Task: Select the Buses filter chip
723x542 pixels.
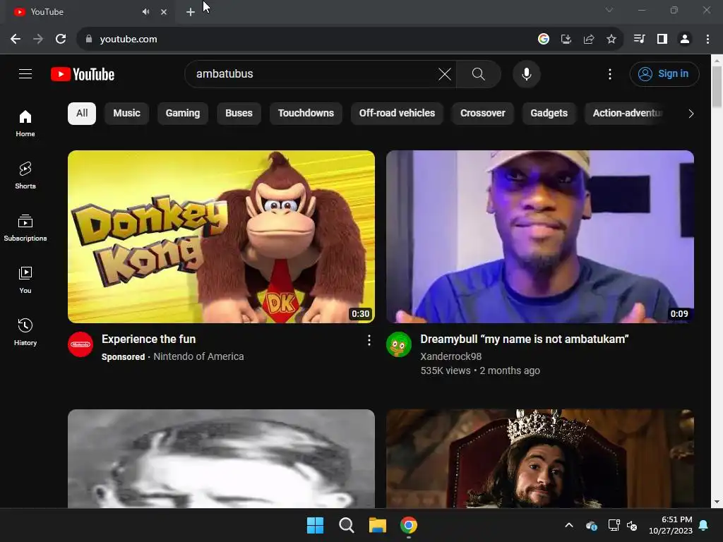Action: [x=239, y=114]
